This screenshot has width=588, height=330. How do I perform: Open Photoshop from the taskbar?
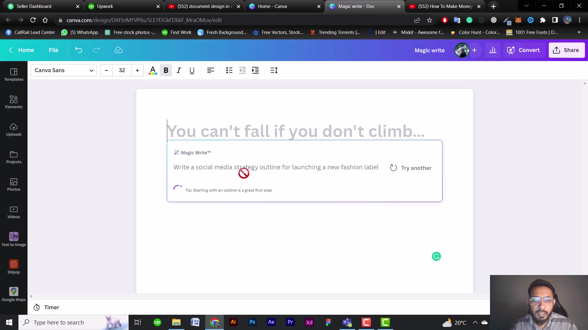[252, 322]
